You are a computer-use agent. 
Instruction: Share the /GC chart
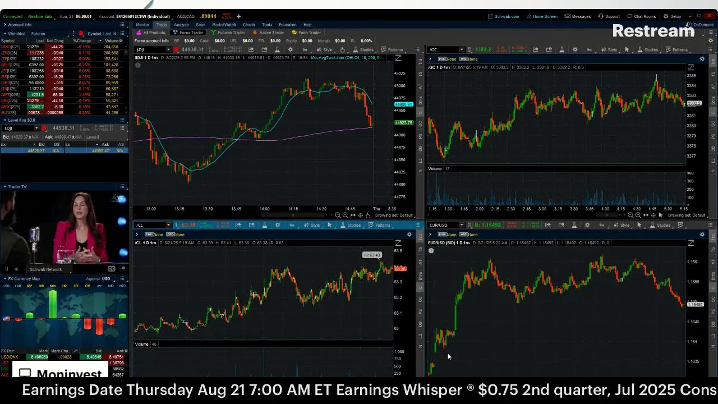coord(535,49)
